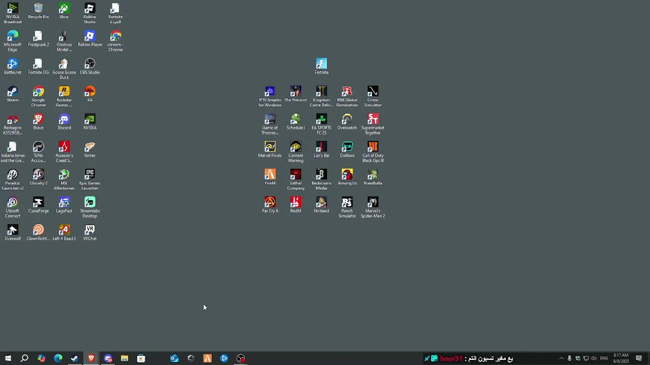The image size is (650, 365).
Task: Select the Xbox desktop shortcut
Action: [x=64, y=11]
